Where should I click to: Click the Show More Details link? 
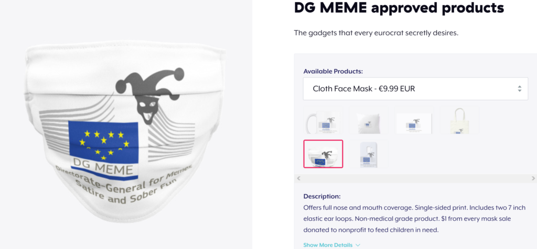click(x=328, y=245)
